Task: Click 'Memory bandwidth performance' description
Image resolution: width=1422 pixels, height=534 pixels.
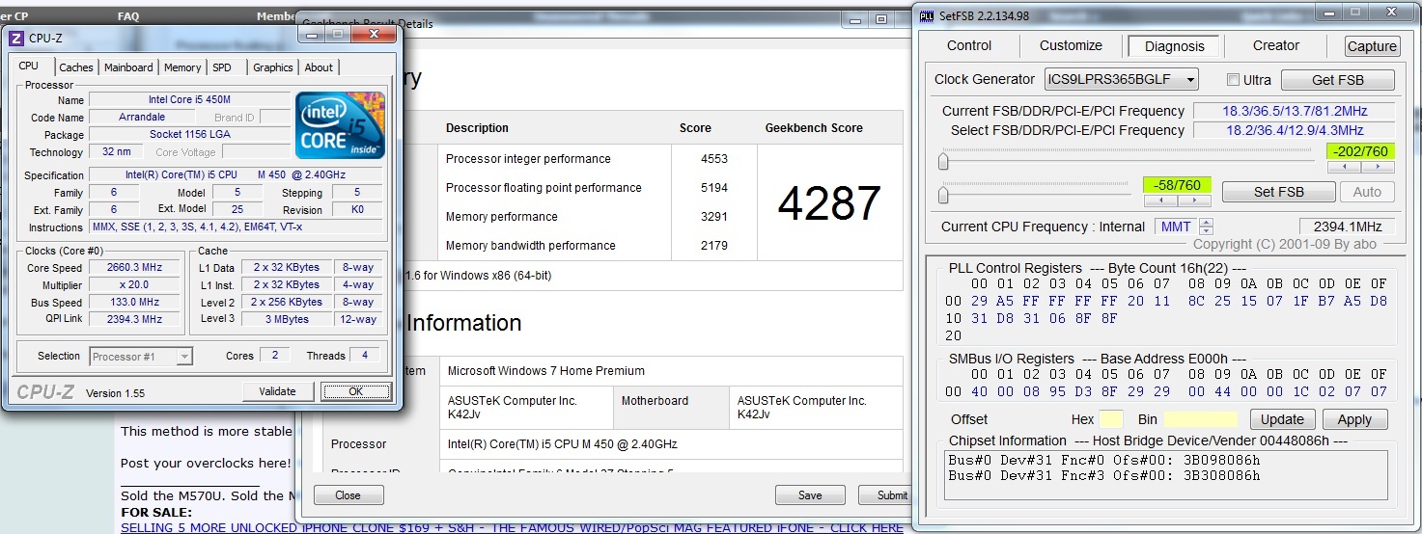Action: point(530,246)
